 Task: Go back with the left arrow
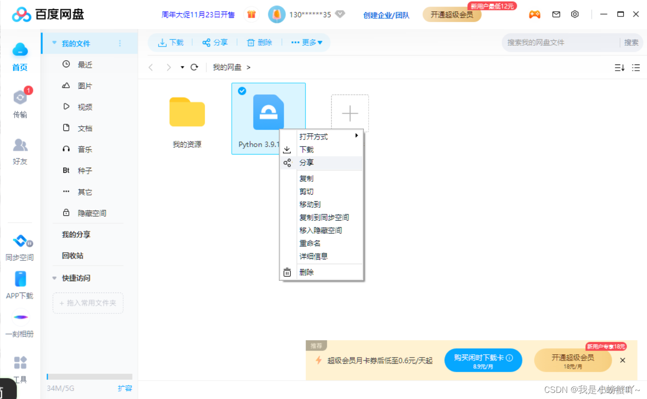151,67
